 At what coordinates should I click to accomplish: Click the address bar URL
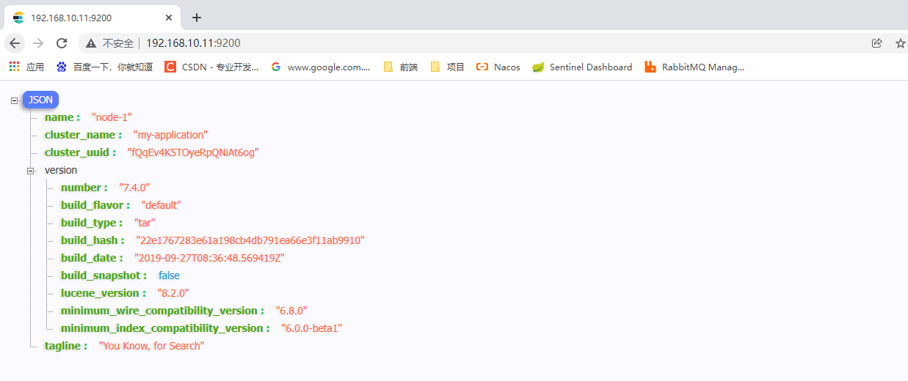(193, 43)
